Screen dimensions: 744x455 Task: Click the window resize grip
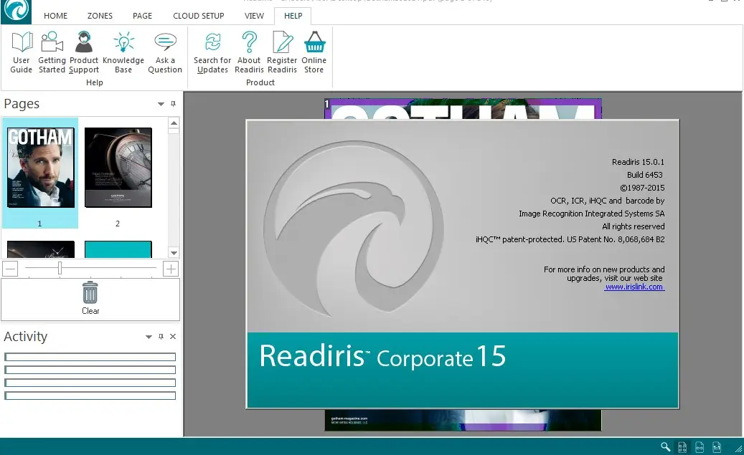click(x=738, y=449)
